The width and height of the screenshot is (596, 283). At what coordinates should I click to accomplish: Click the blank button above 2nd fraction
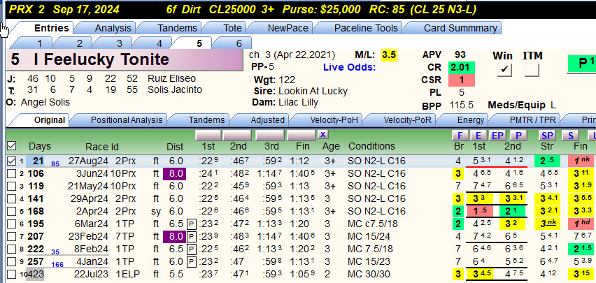point(237,136)
